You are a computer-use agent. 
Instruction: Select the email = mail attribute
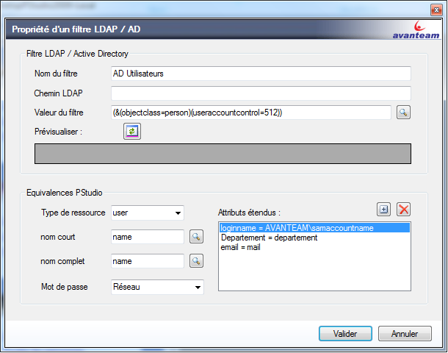click(x=240, y=247)
